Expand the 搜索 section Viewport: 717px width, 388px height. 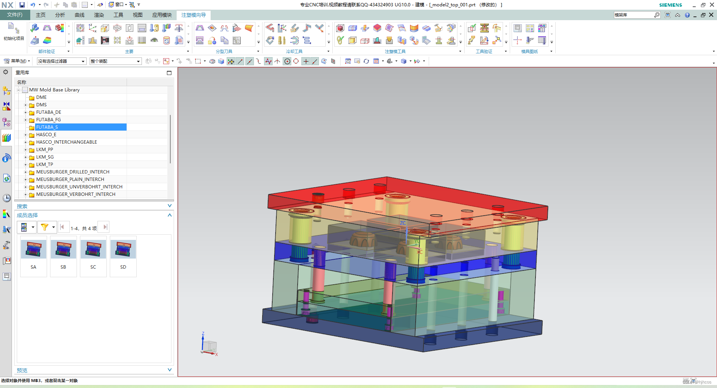point(170,206)
